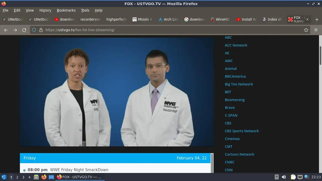Switch to the Arch Linux tab
322x181 pixels.
coord(168,19)
